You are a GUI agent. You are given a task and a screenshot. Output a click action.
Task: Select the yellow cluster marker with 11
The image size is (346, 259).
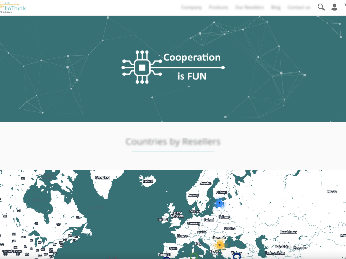click(220, 245)
